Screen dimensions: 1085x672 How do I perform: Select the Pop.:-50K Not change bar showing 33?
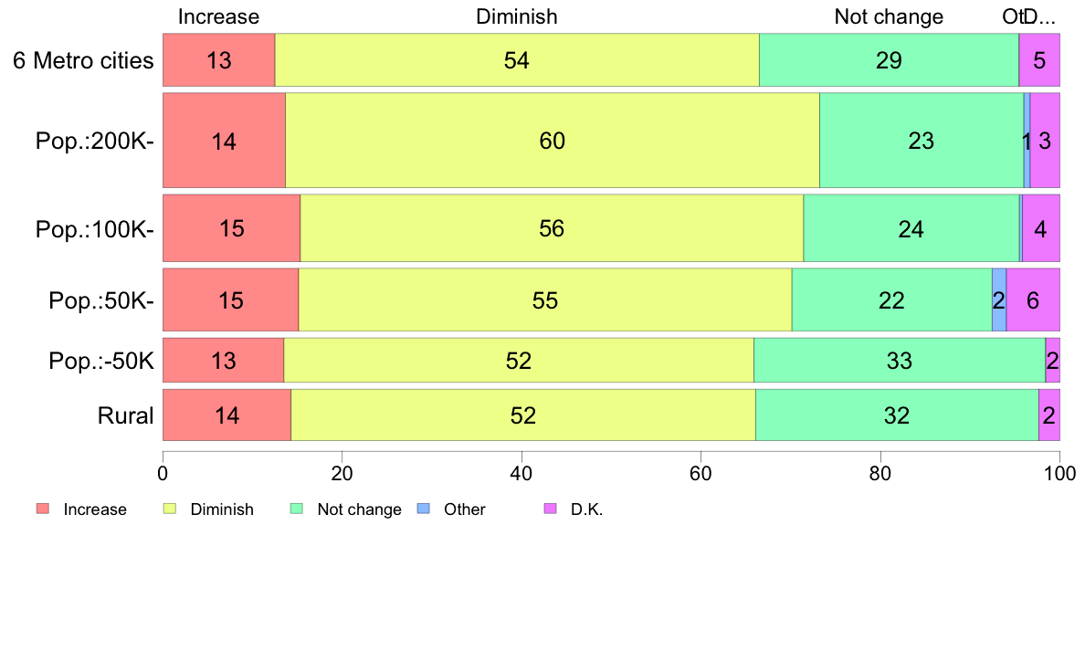899,361
